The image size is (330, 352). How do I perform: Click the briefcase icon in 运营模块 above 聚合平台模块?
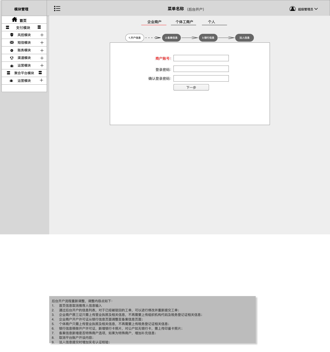click(x=12, y=66)
